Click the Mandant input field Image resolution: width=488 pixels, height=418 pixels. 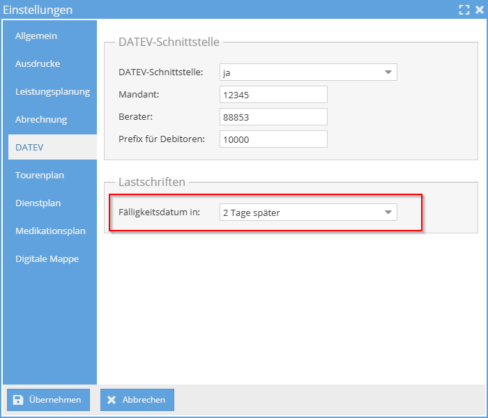273,95
